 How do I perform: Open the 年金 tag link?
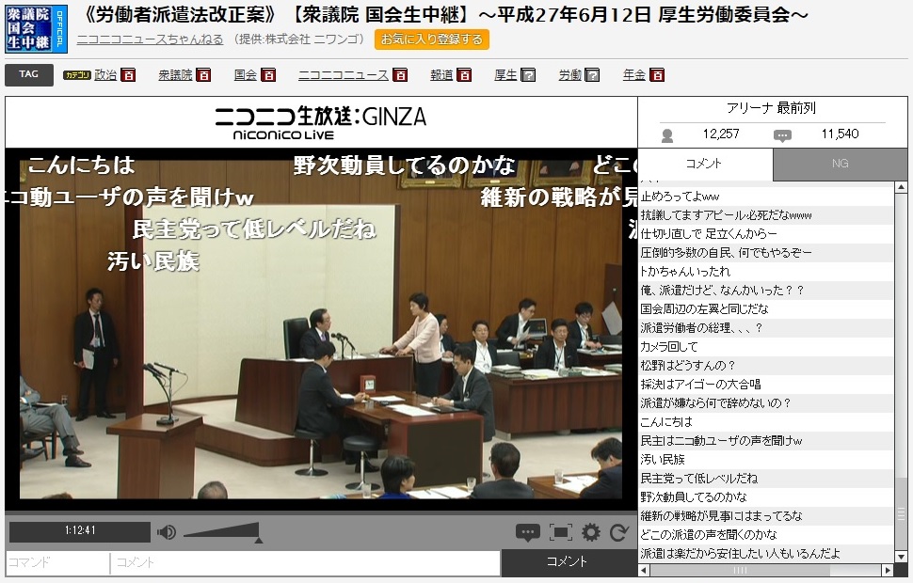coord(634,75)
